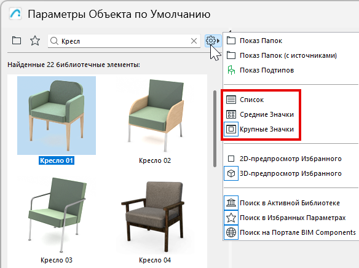Open the gear settings dropdown button
The height and width of the screenshot is (268, 359).
click(213, 41)
